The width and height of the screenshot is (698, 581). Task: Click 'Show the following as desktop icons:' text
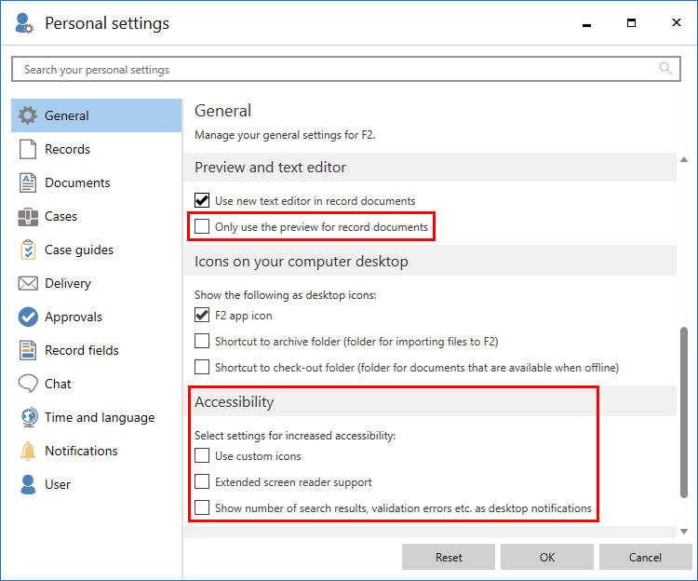pos(286,295)
